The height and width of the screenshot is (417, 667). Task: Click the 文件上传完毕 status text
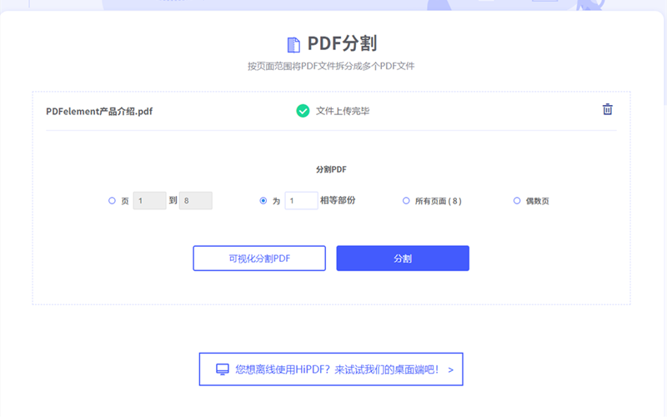[342, 111]
